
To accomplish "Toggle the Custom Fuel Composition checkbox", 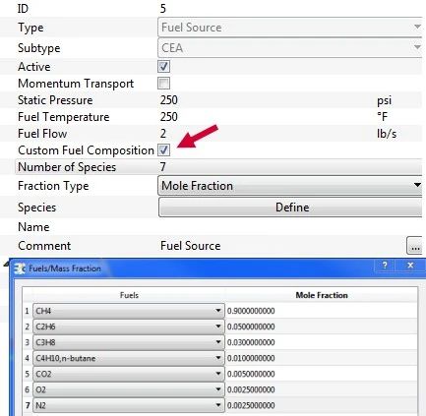I will coord(163,150).
